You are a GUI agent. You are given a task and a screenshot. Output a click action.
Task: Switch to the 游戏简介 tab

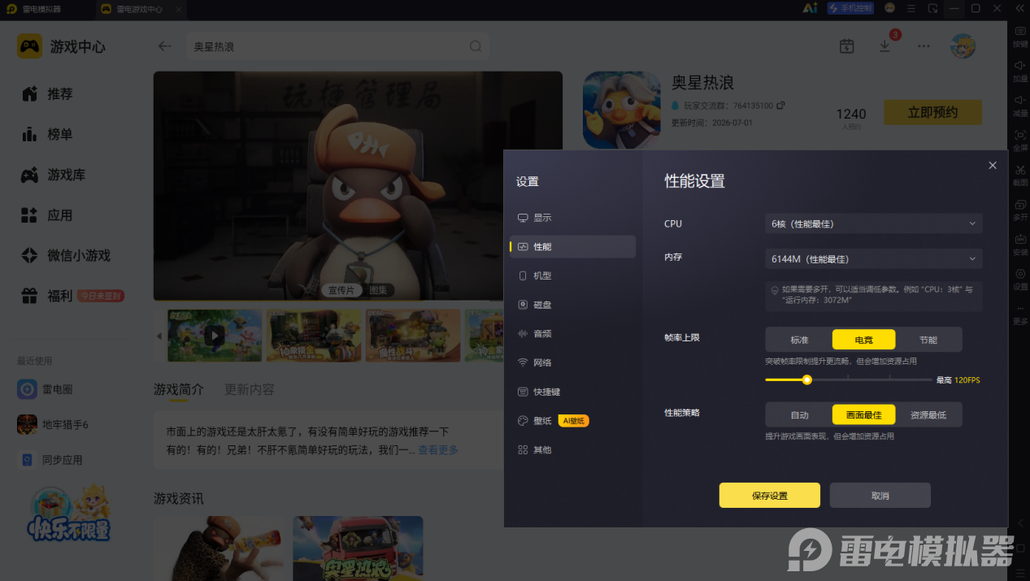179,389
